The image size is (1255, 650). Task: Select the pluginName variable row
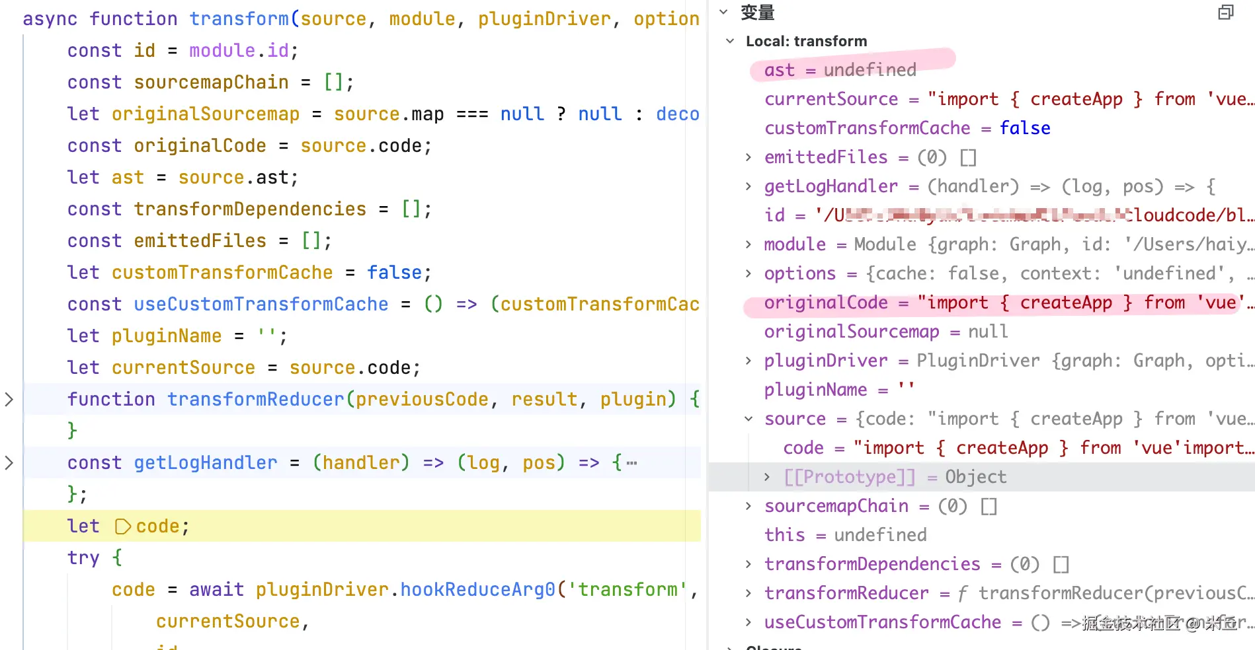(981, 390)
